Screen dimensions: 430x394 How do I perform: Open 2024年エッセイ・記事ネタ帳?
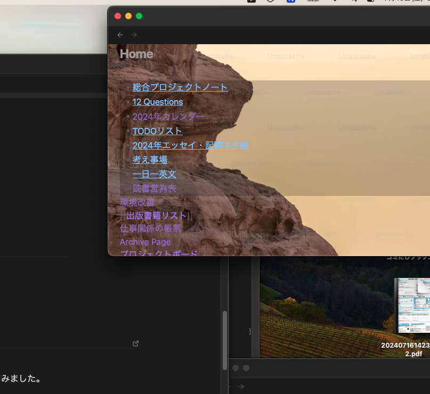(x=191, y=145)
